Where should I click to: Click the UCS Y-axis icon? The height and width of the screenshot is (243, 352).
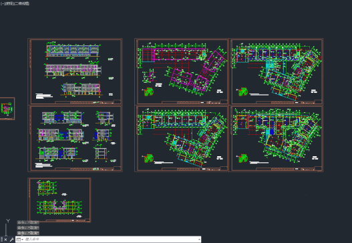[x=8, y=221]
